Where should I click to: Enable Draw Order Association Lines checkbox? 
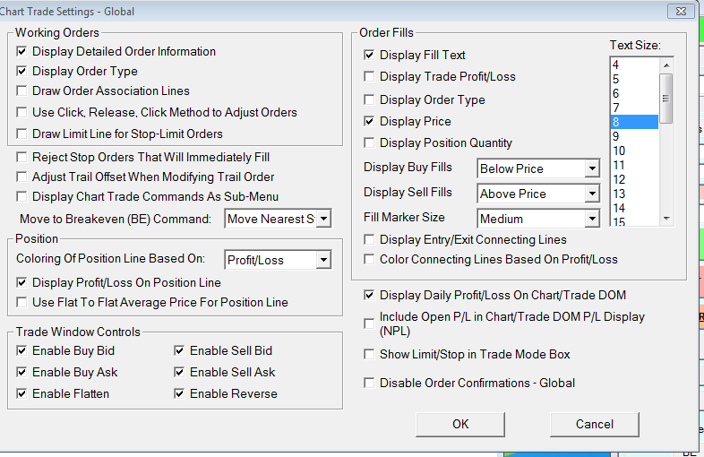pyautogui.click(x=22, y=91)
